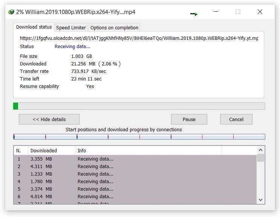The width and height of the screenshot is (280, 217).
Task: Click the Resume capability value Yes
Action: [x=90, y=86]
